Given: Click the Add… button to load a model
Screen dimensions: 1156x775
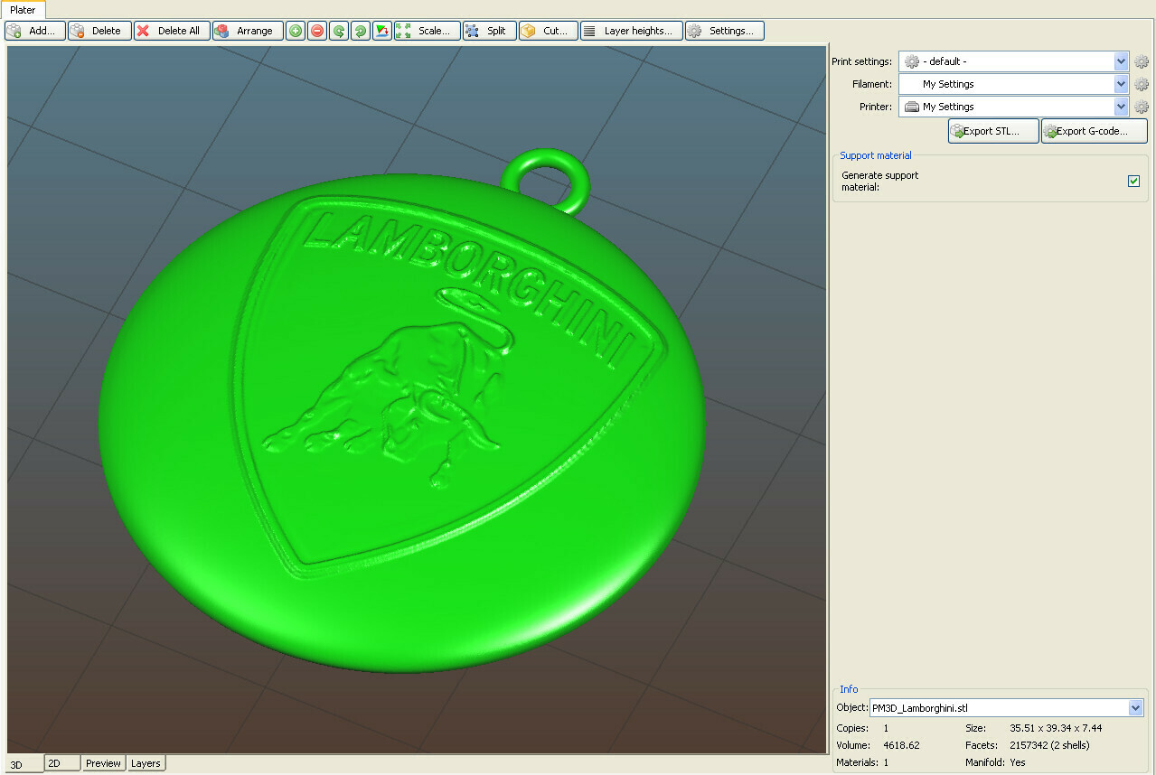Looking at the screenshot, I should [x=35, y=31].
